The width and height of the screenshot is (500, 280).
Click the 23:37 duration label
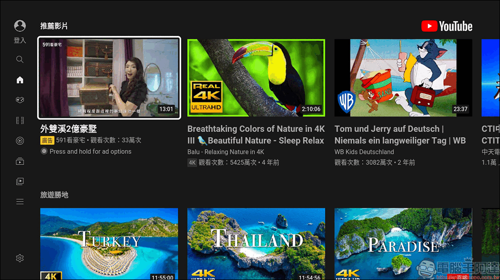coord(460,109)
